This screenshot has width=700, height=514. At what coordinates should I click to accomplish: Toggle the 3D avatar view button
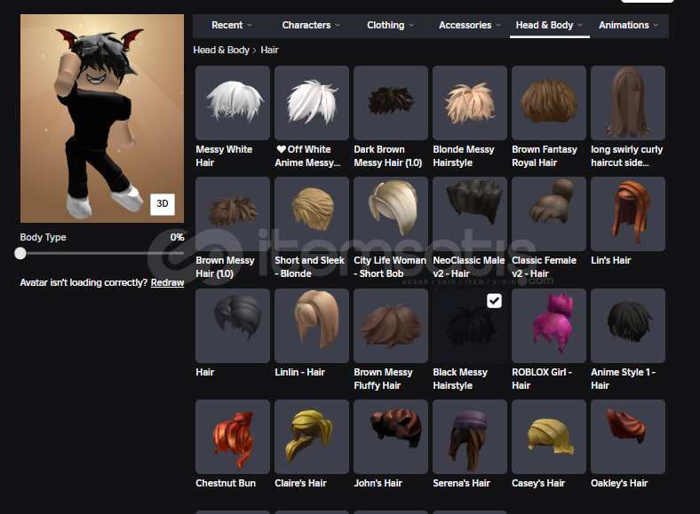tap(163, 204)
